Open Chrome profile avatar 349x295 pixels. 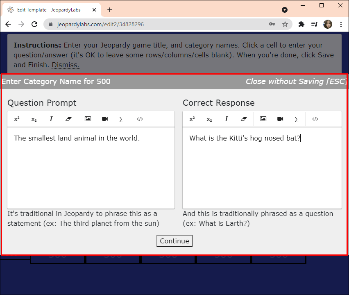(x=328, y=24)
